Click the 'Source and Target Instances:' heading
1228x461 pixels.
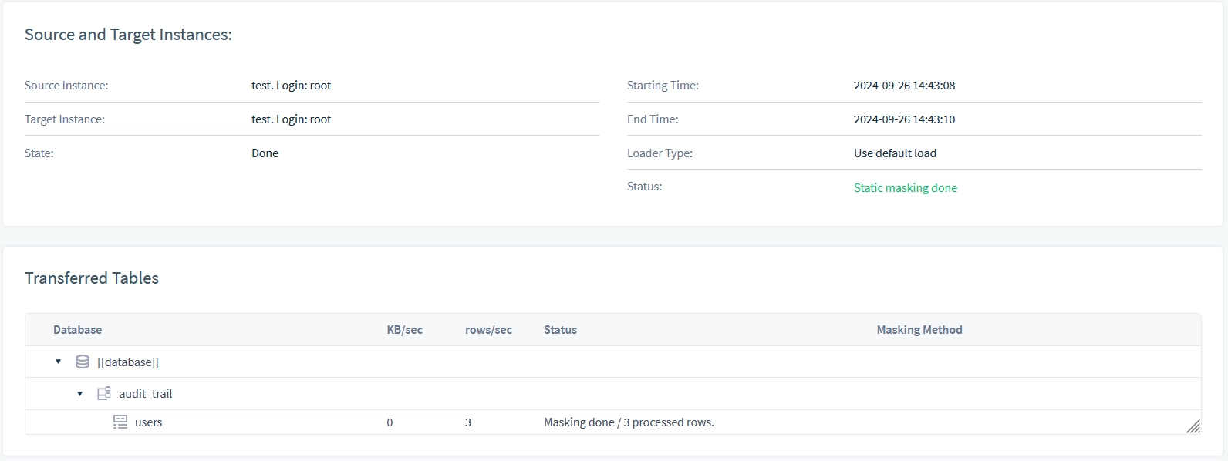point(128,35)
